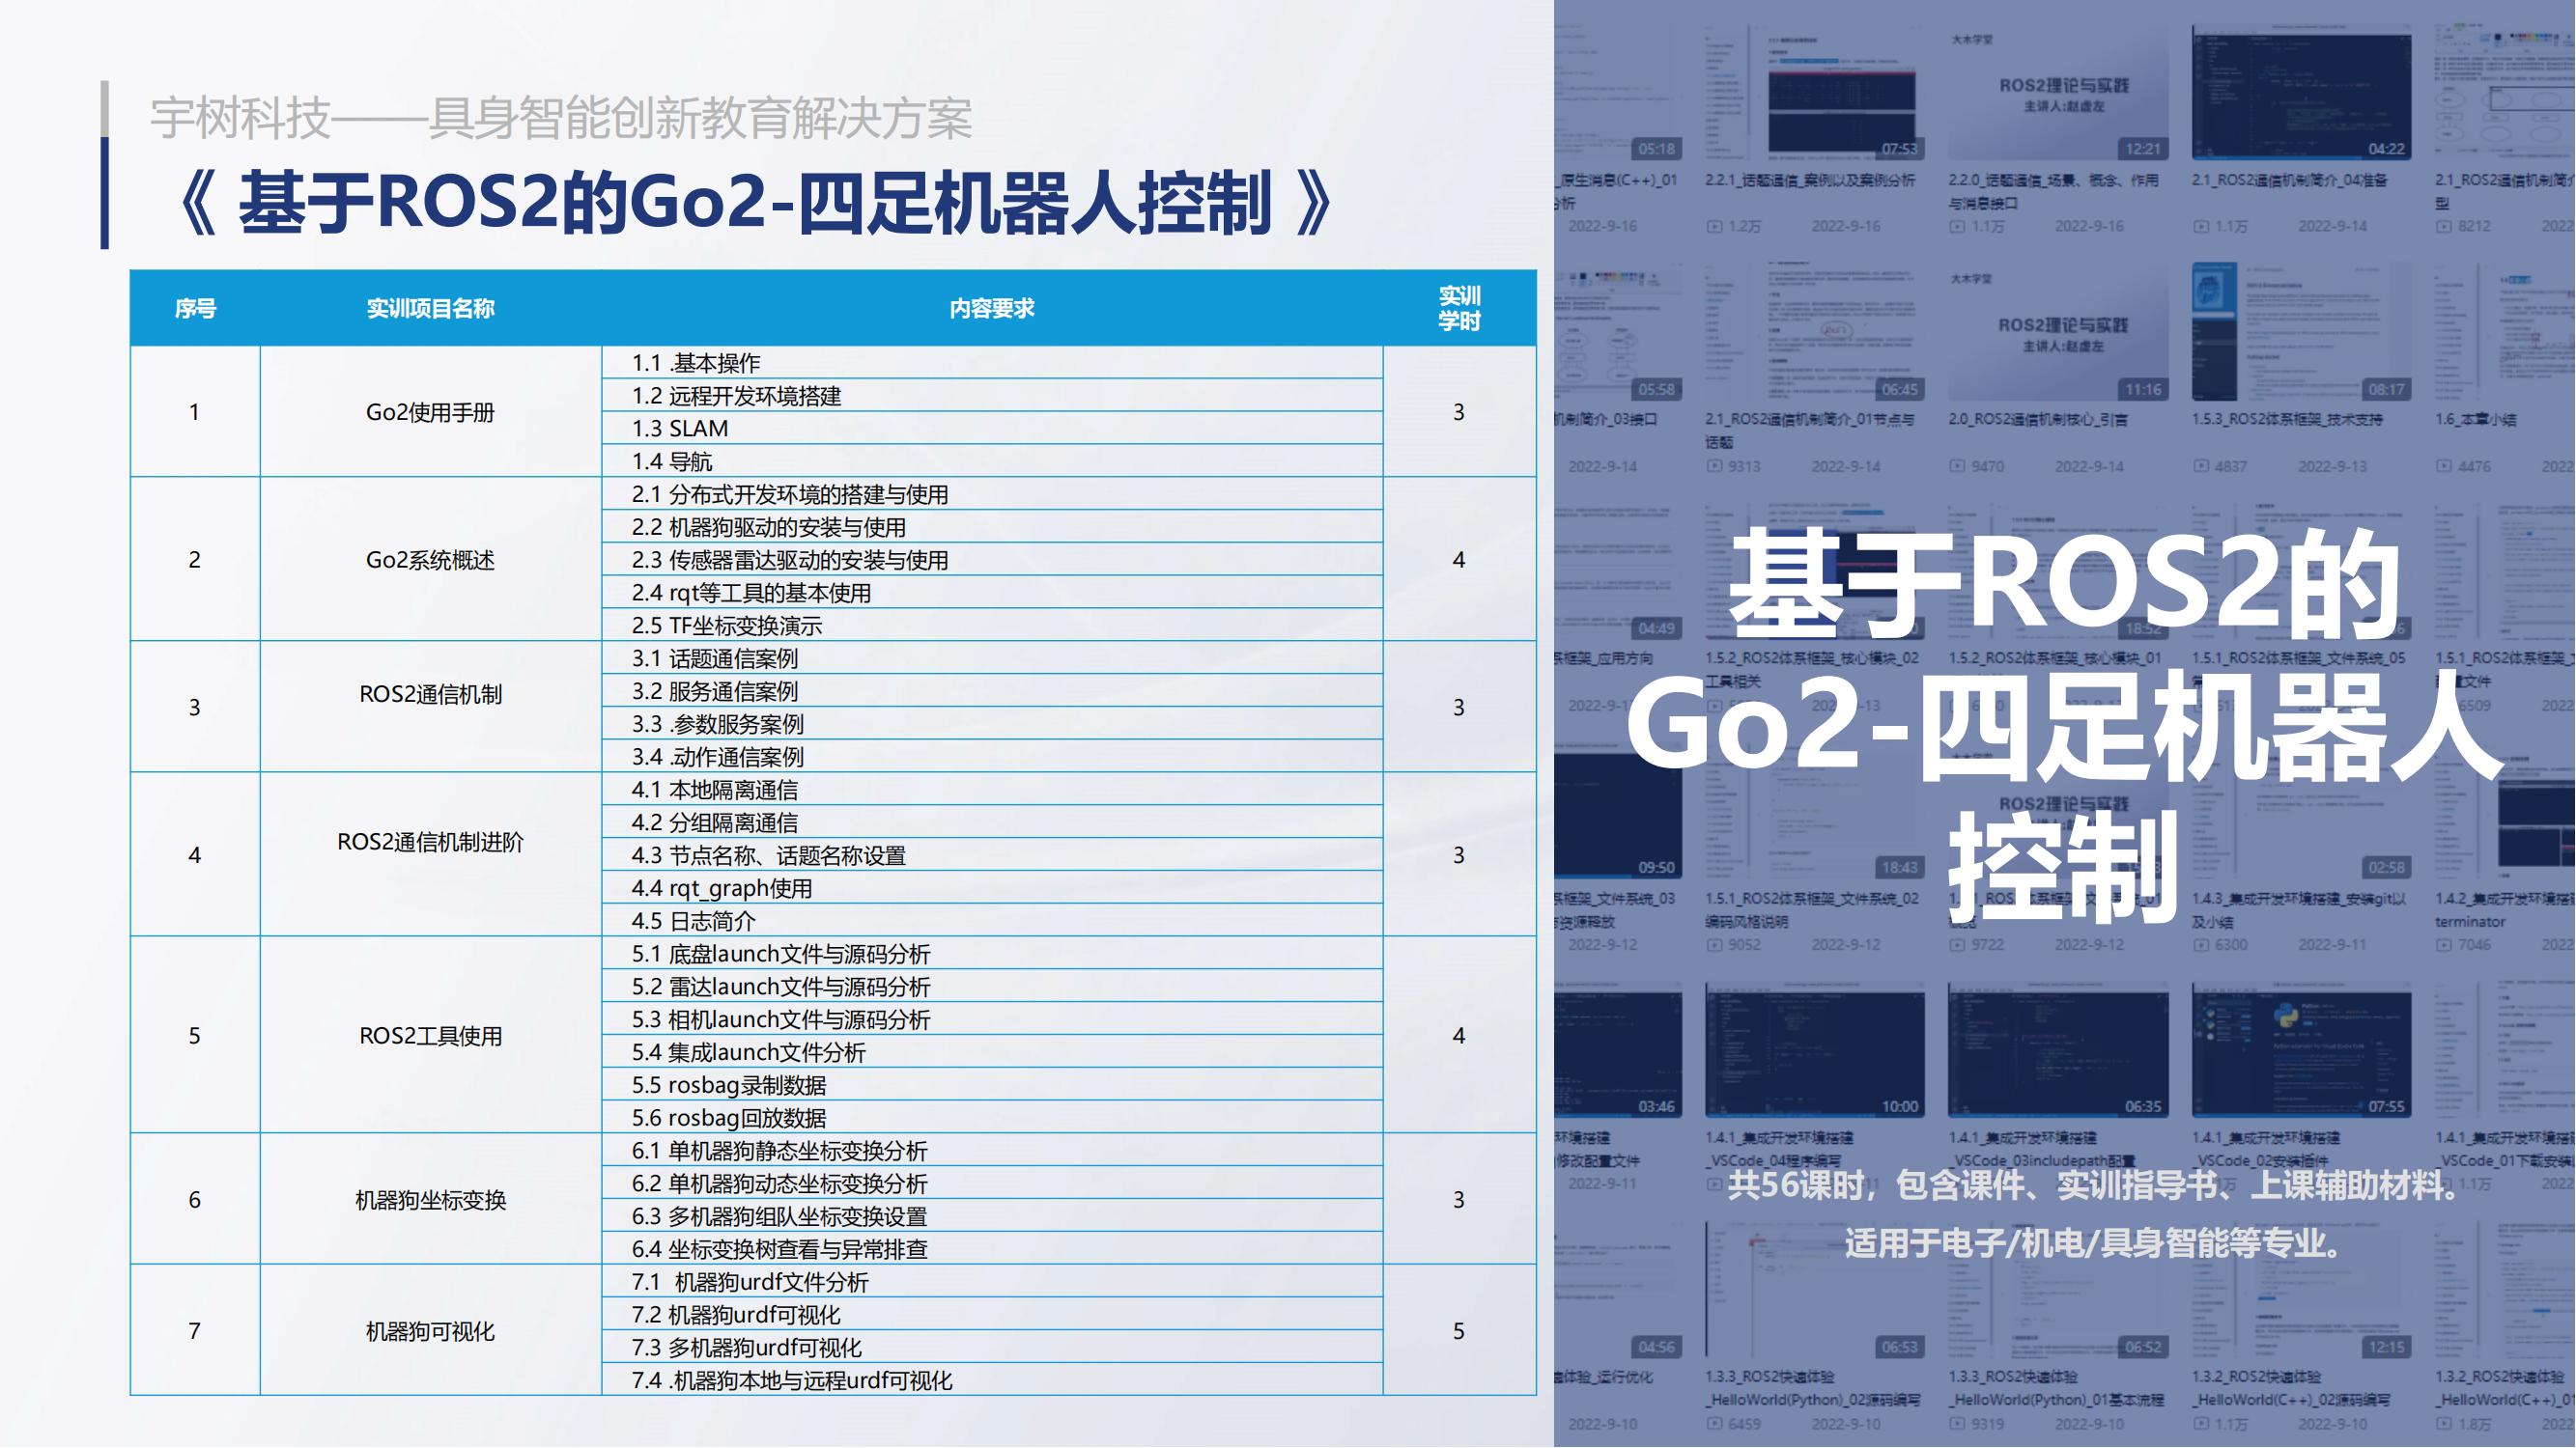Select the Go2系统概述 project cell
The width and height of the screenshot is (2576, 1448).
click(431, 560)
